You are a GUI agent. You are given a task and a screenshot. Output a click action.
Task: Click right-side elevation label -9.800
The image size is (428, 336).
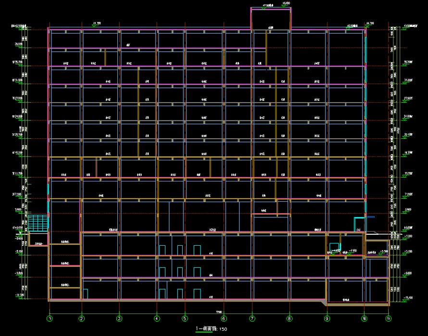(x=409, y=273)
